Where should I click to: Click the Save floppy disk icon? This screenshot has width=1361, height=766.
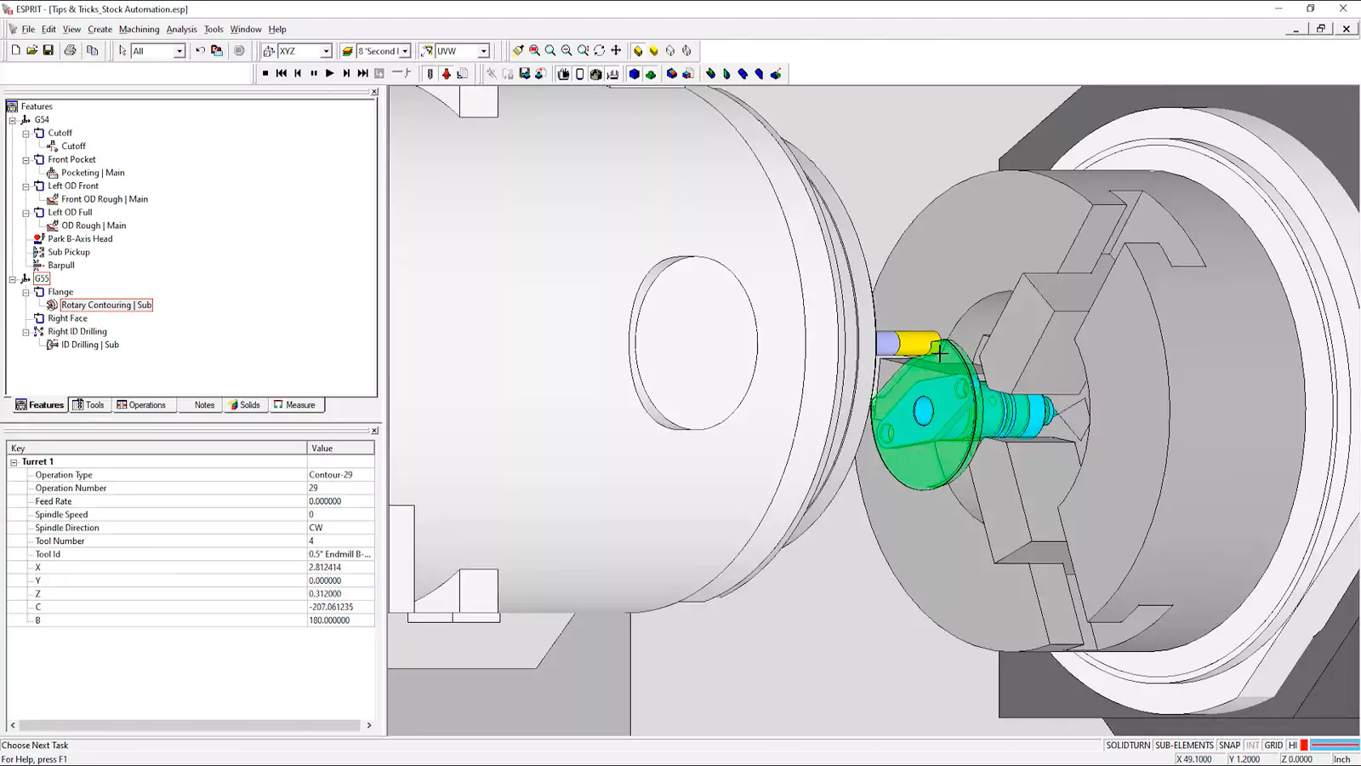coord(48,51)
